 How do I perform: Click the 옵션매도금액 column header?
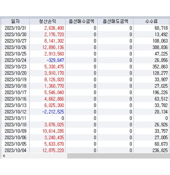pos(115,21)
